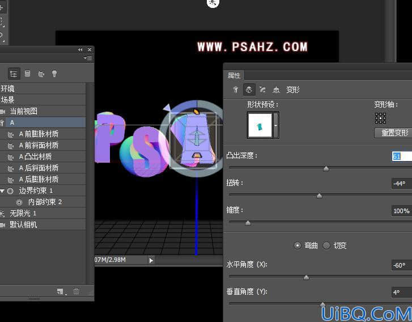Collapse 边界约束 1 tree node
The height and width of the screenshot is (322, 412).
coord(2,191)
